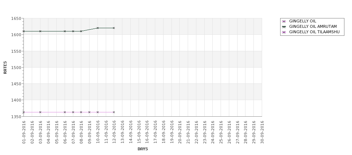Select the pink lower line point on 10-09-2016
Screen dimensions: 352x155
97,112
